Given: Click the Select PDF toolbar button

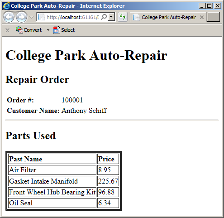Looking at the screenshot, I should (x=64, y=30).
